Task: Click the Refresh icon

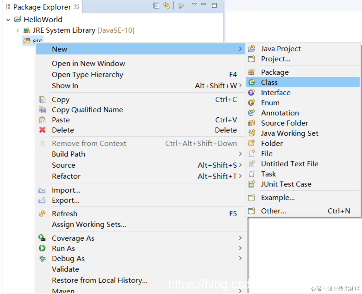Action: point(42,214)
